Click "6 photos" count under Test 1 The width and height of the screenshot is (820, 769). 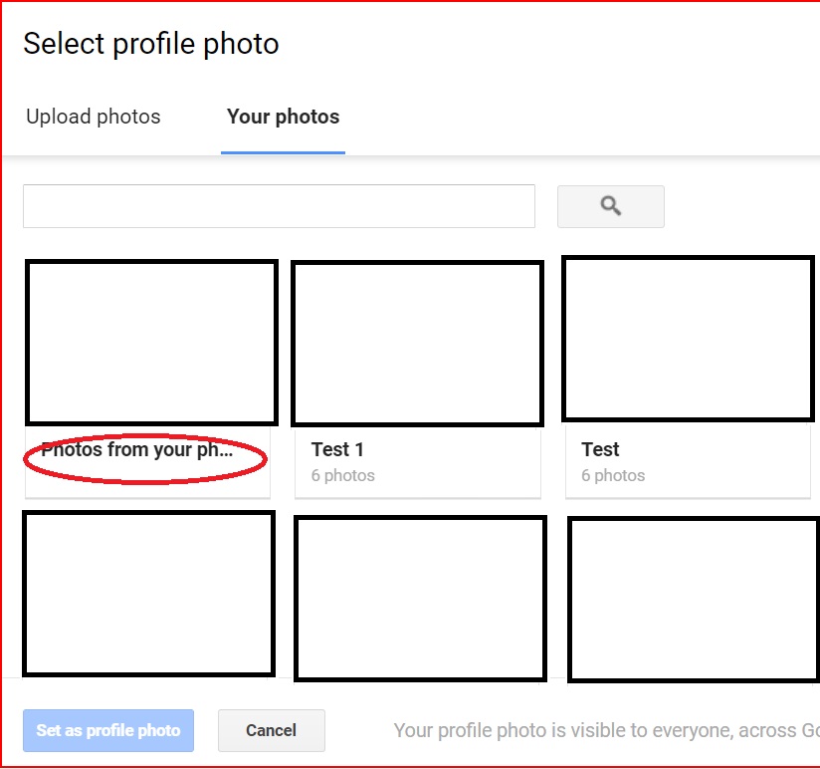[342, 476]
